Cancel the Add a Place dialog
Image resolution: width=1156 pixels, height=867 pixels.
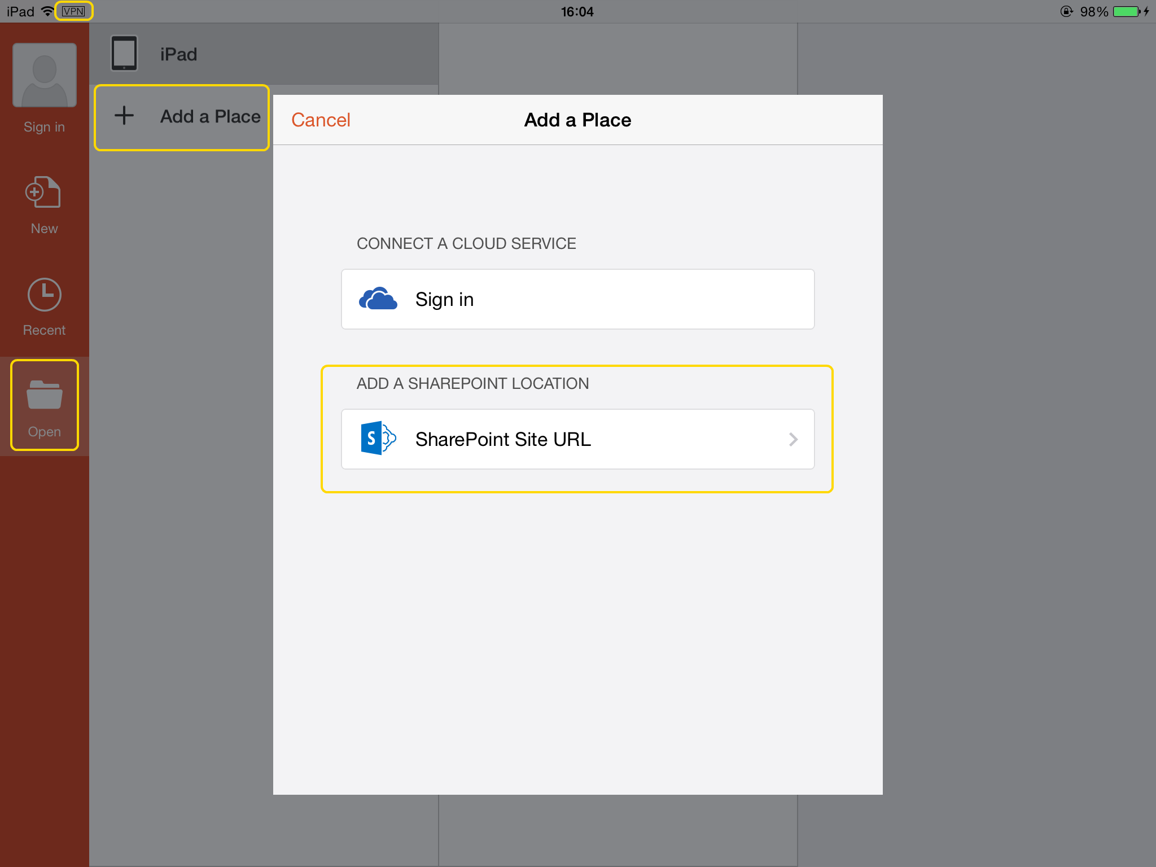tap(321, 120)
